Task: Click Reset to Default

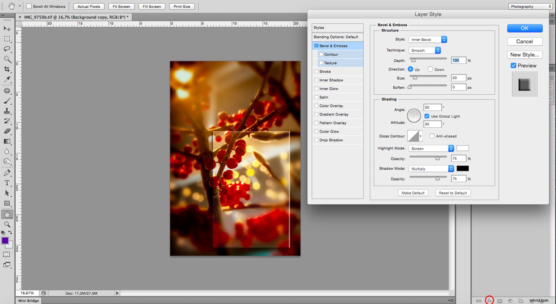Action: pyautogui.click(x=453, y=193)
